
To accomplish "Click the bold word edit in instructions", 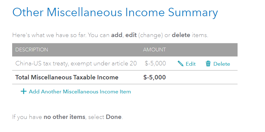I will (131, 35).
